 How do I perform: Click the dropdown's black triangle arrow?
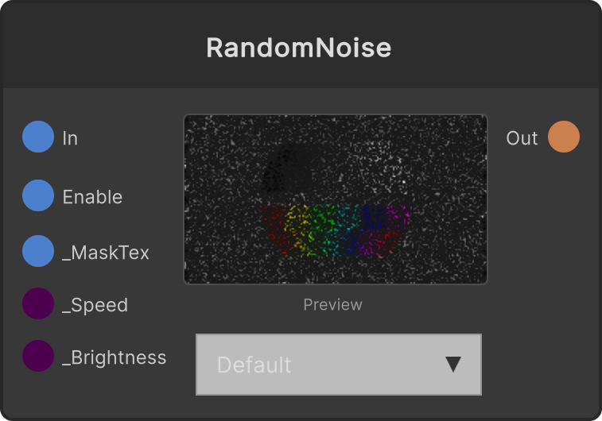(453, 365)
